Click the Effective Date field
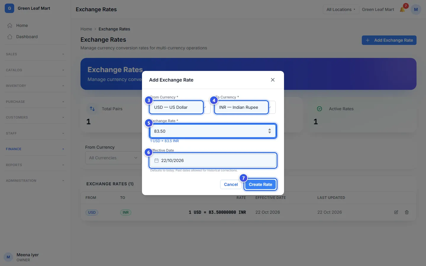Screen dimensions: 426x266 pos(213,160)
